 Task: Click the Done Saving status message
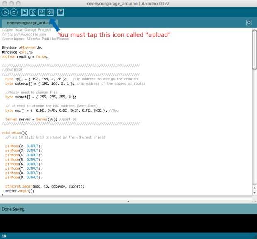click(13, 209)
